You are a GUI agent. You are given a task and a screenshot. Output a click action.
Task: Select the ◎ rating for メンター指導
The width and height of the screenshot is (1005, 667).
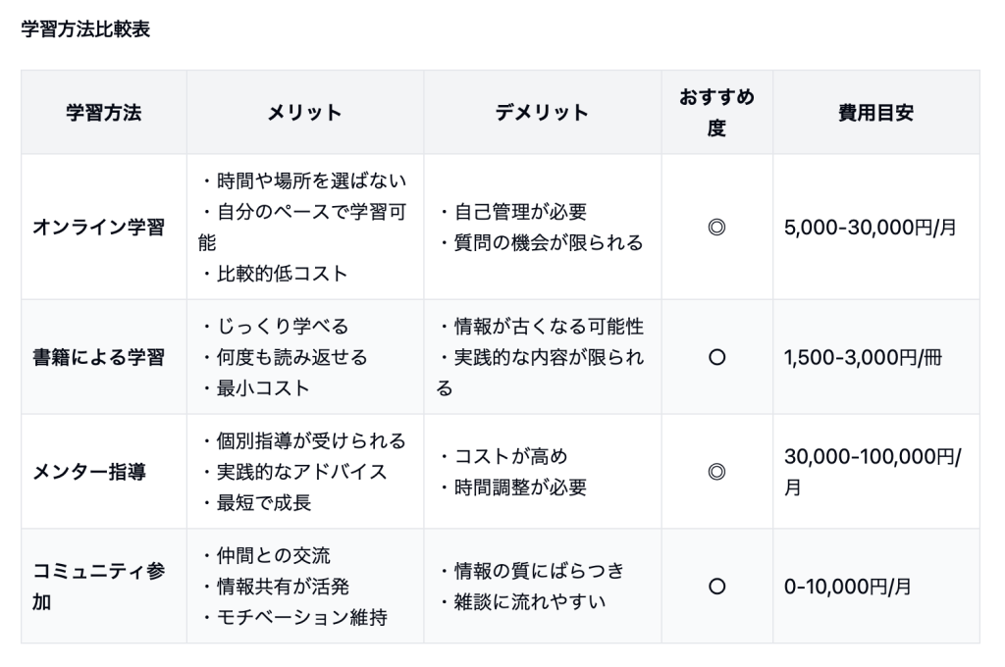tap(716, 472)
